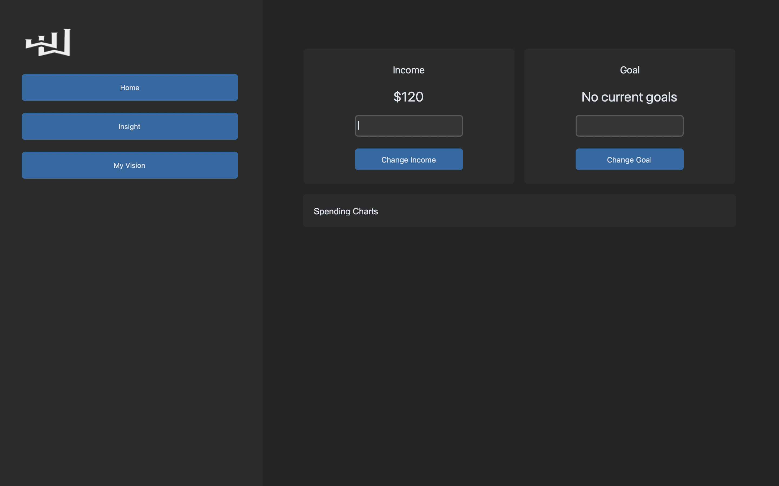Click the Income card title
This screenshot has height=486, width=779.
click(x=408, y=70)
